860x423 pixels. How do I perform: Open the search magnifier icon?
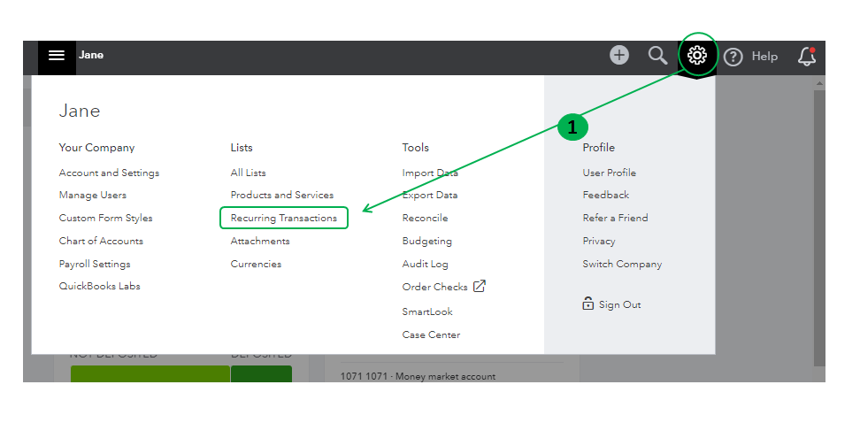pyautogui.click(x=657, y=56)
